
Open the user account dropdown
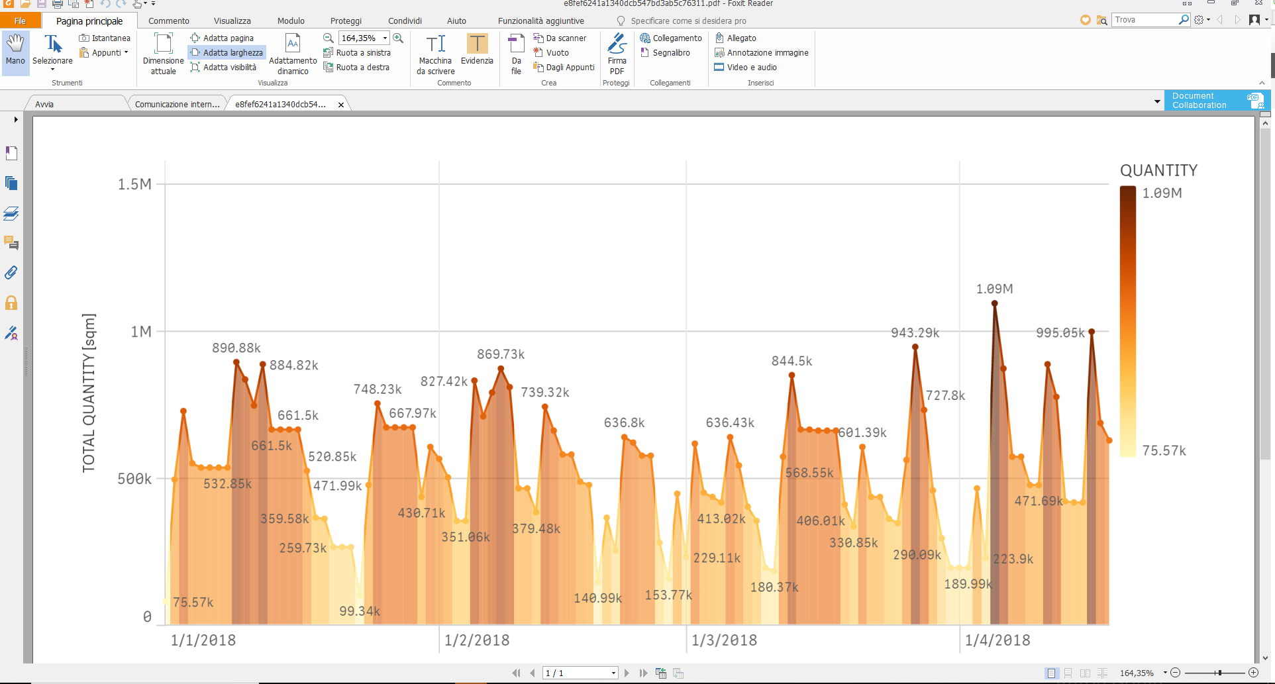coord(1258,20)
